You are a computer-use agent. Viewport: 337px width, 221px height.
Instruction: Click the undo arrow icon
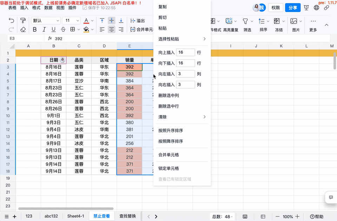pyautogui.click(x=12, y=20)
